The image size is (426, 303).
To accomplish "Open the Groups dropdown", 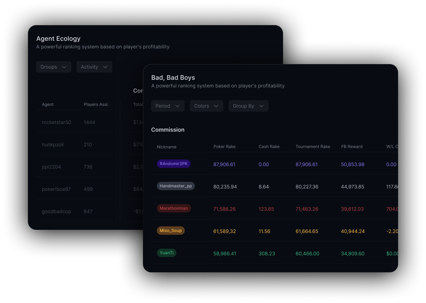I will [54, 67].
